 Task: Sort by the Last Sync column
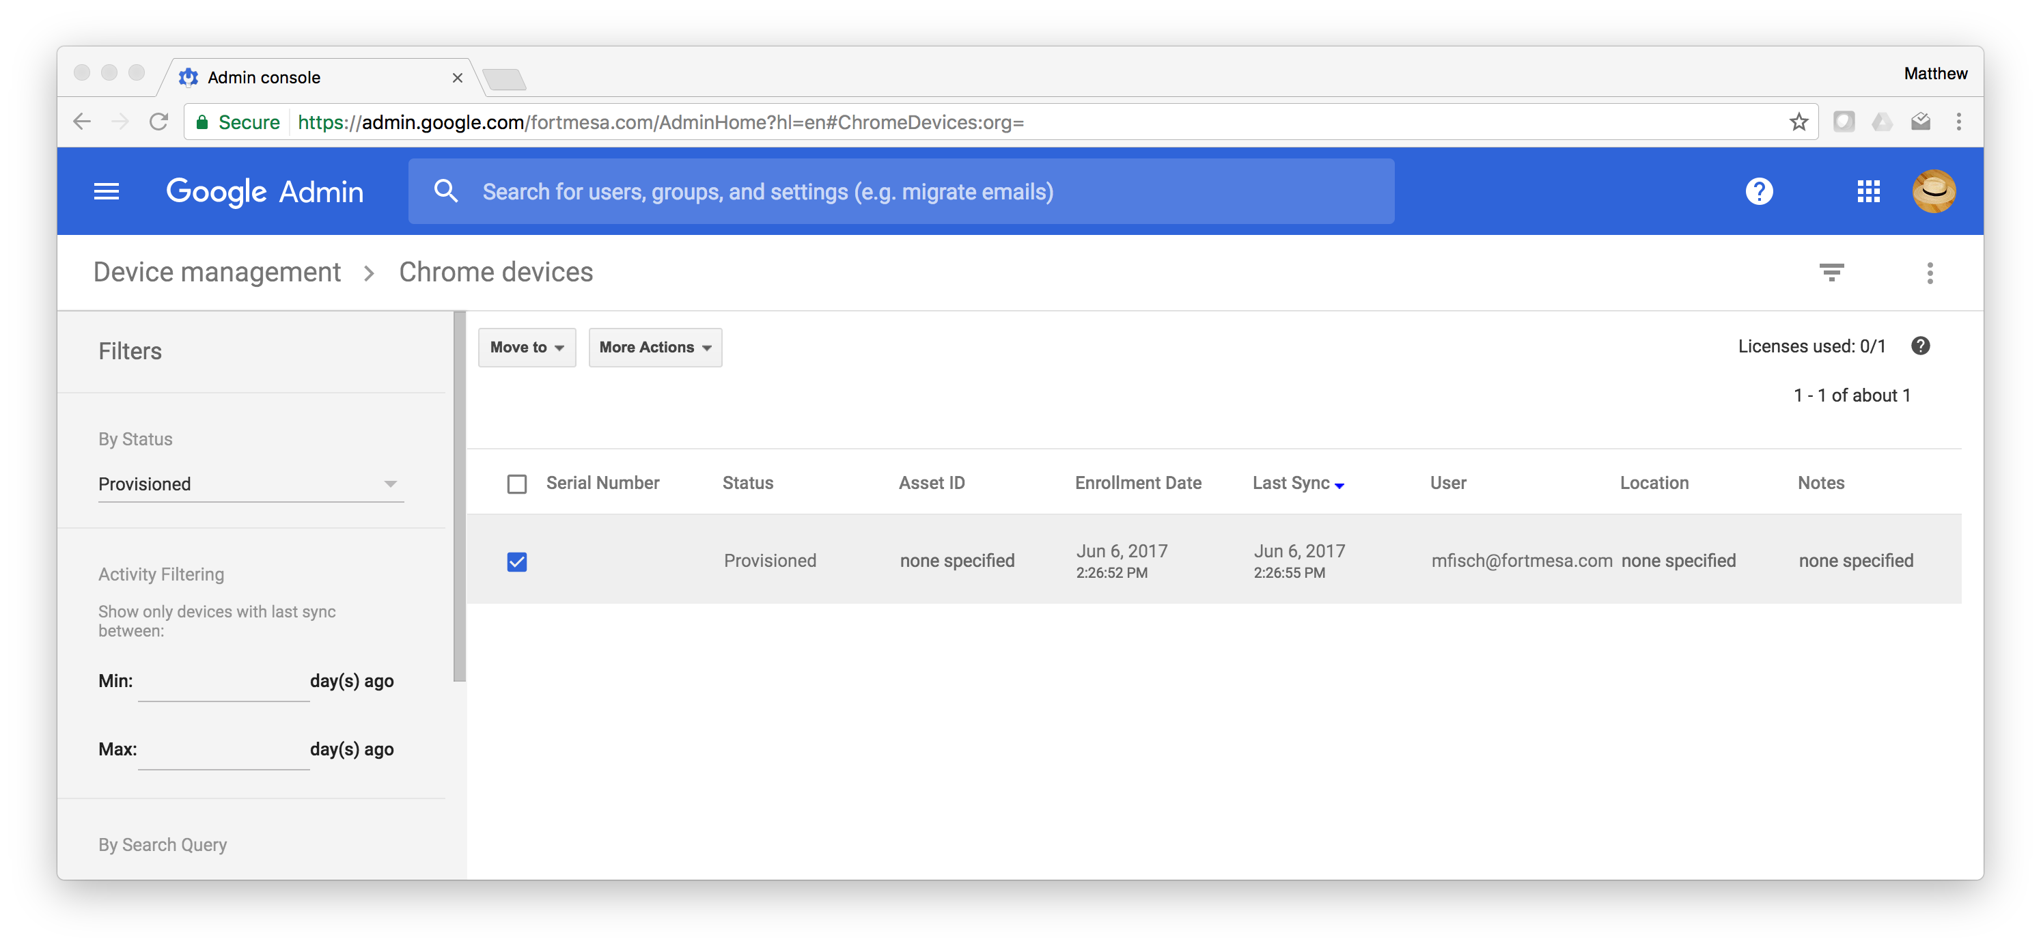coord(1298,483)
